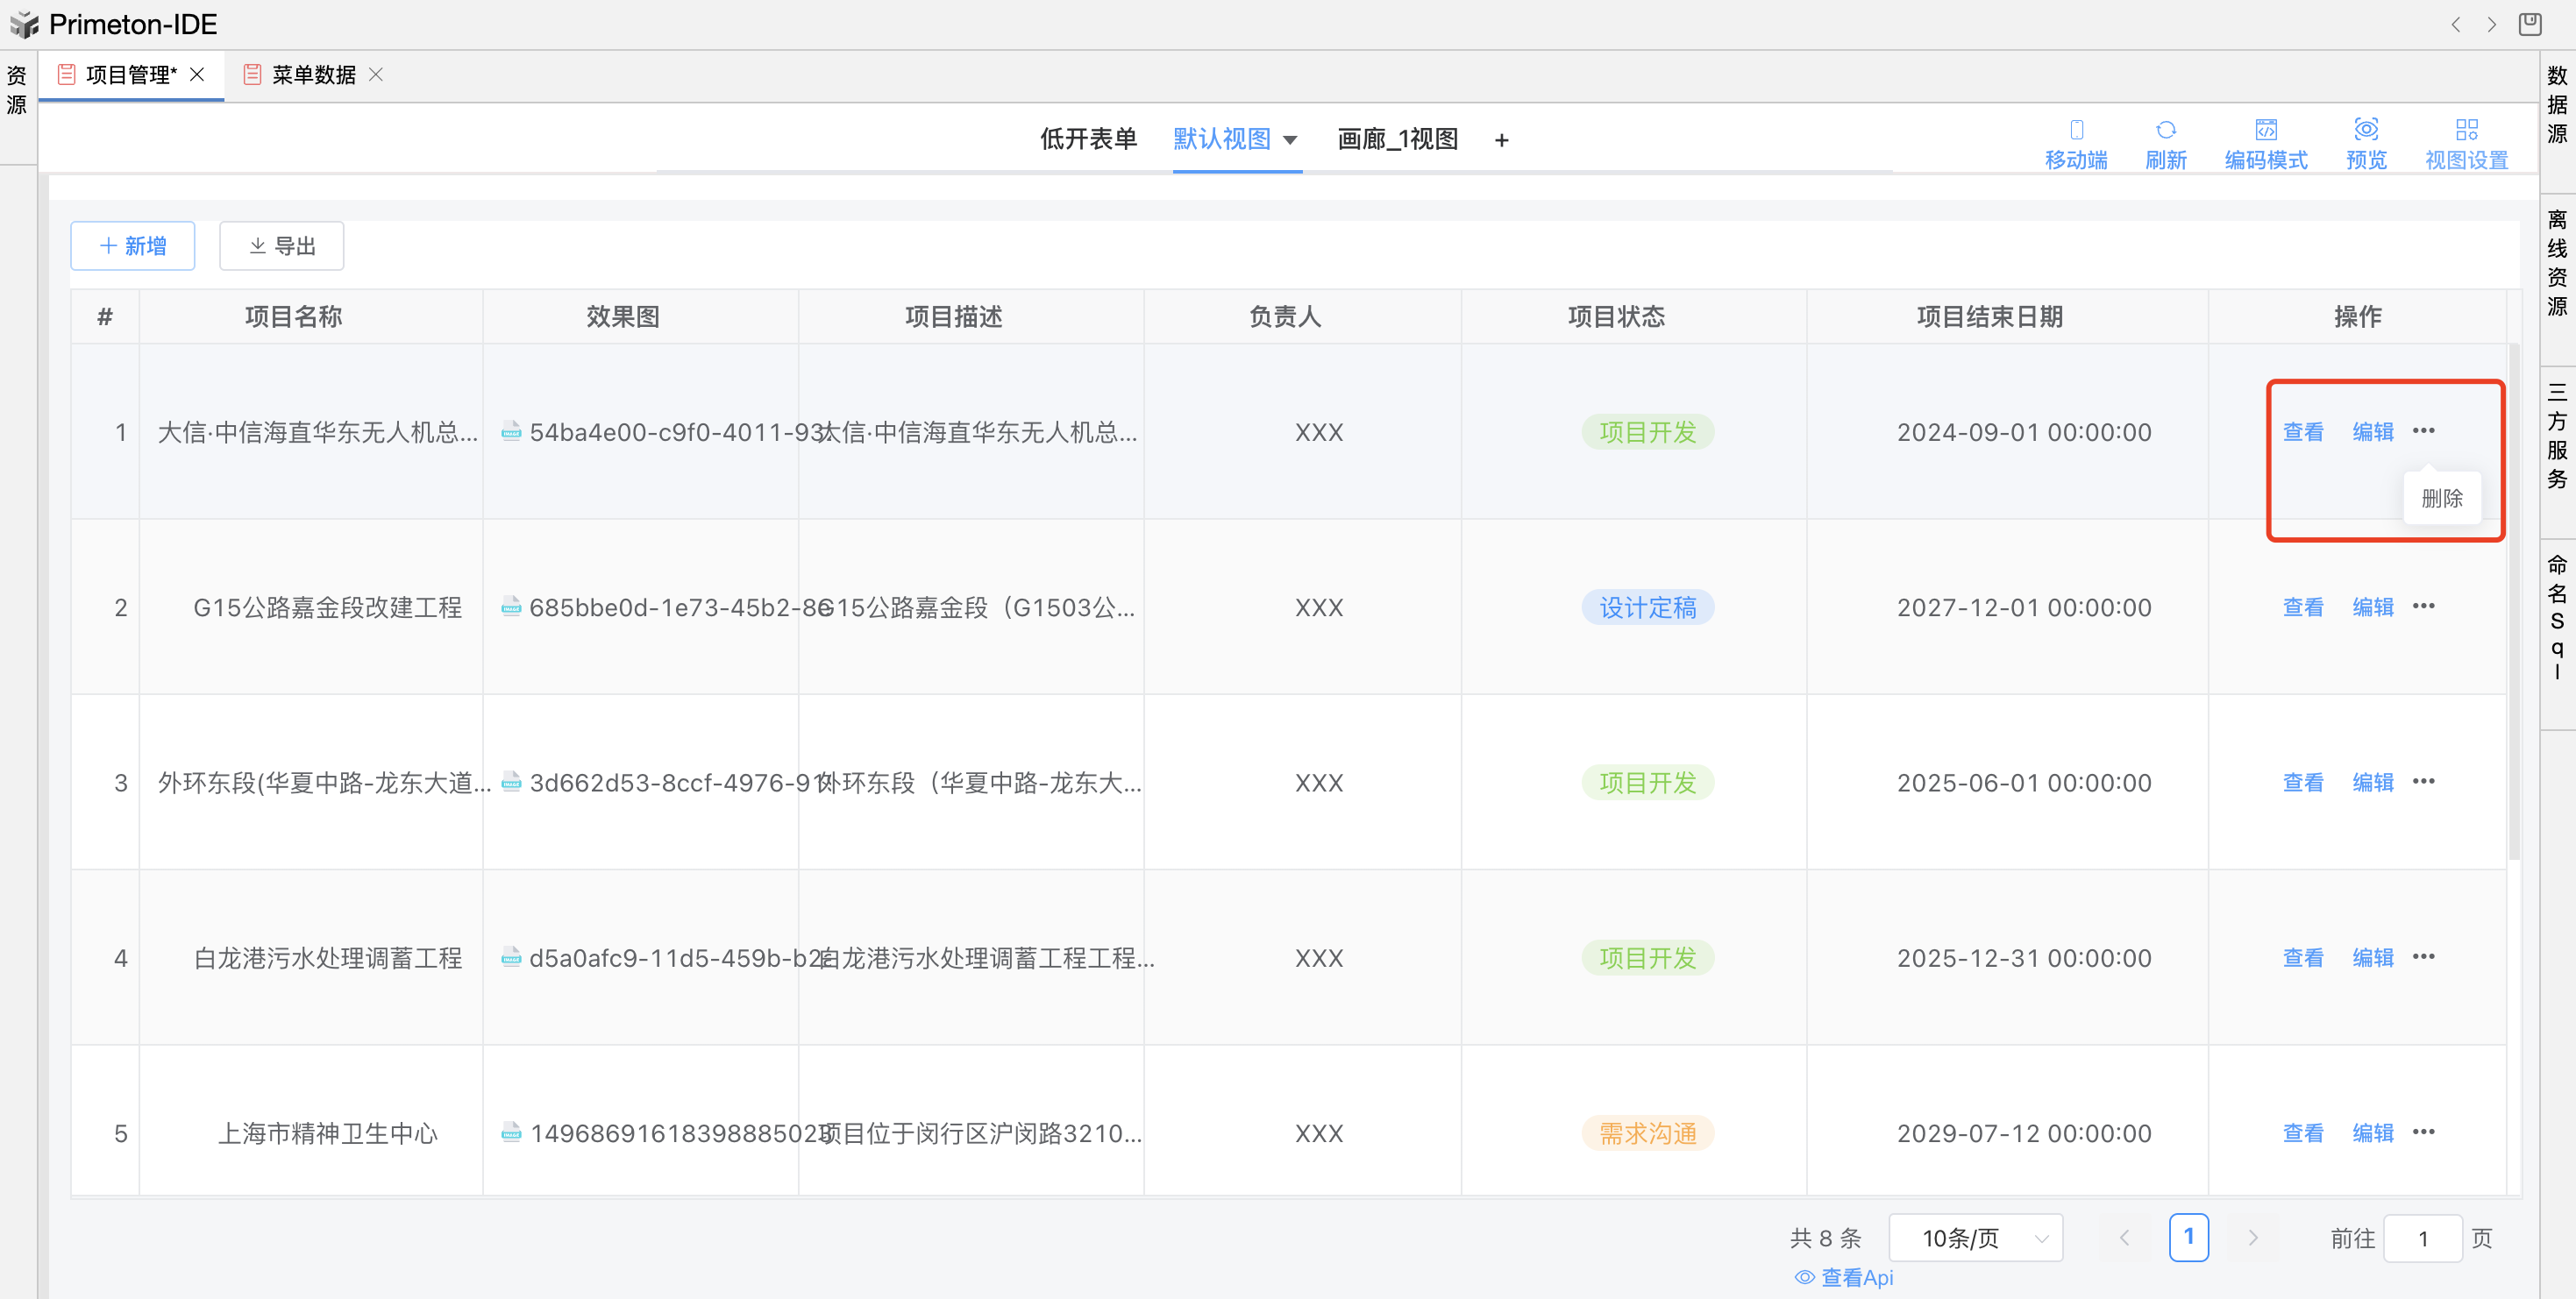This screenshot has height=1299, width=2576.
Task: Open view settings (视图设置) grid icon
Action: tap(2466, 130)
